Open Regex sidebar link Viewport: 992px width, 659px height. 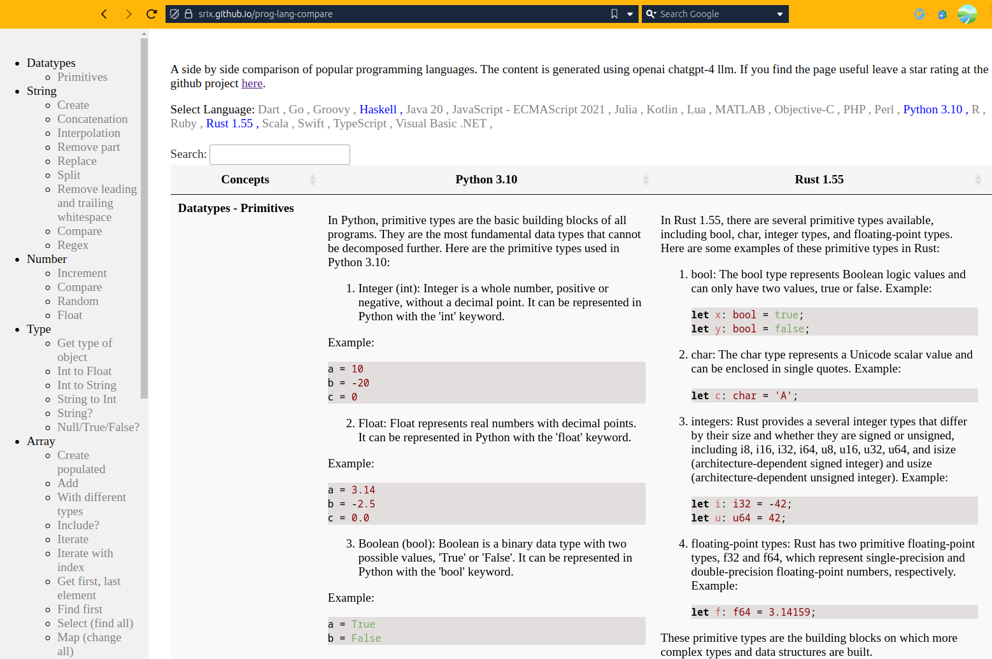(73, 245)
